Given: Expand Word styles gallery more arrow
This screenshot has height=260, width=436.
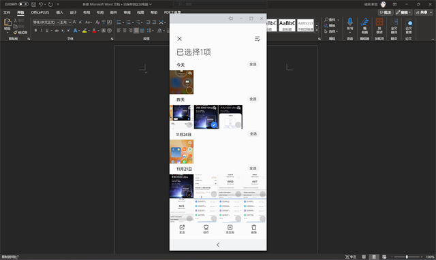Looking at the screenshot, I should pos(317,31).
